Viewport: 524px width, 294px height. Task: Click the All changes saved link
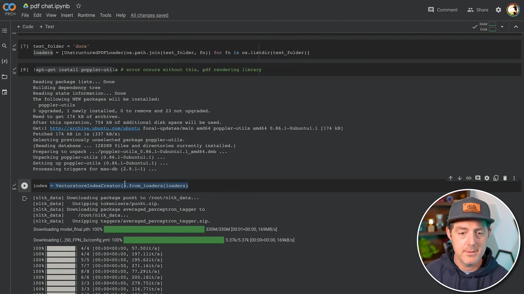[x=149, y=15]
